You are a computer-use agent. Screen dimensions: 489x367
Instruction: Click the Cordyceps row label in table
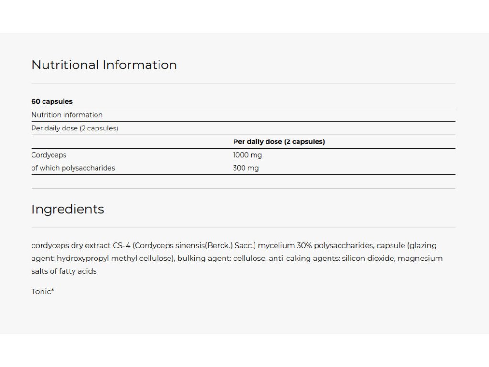click(x=49, y=155)
